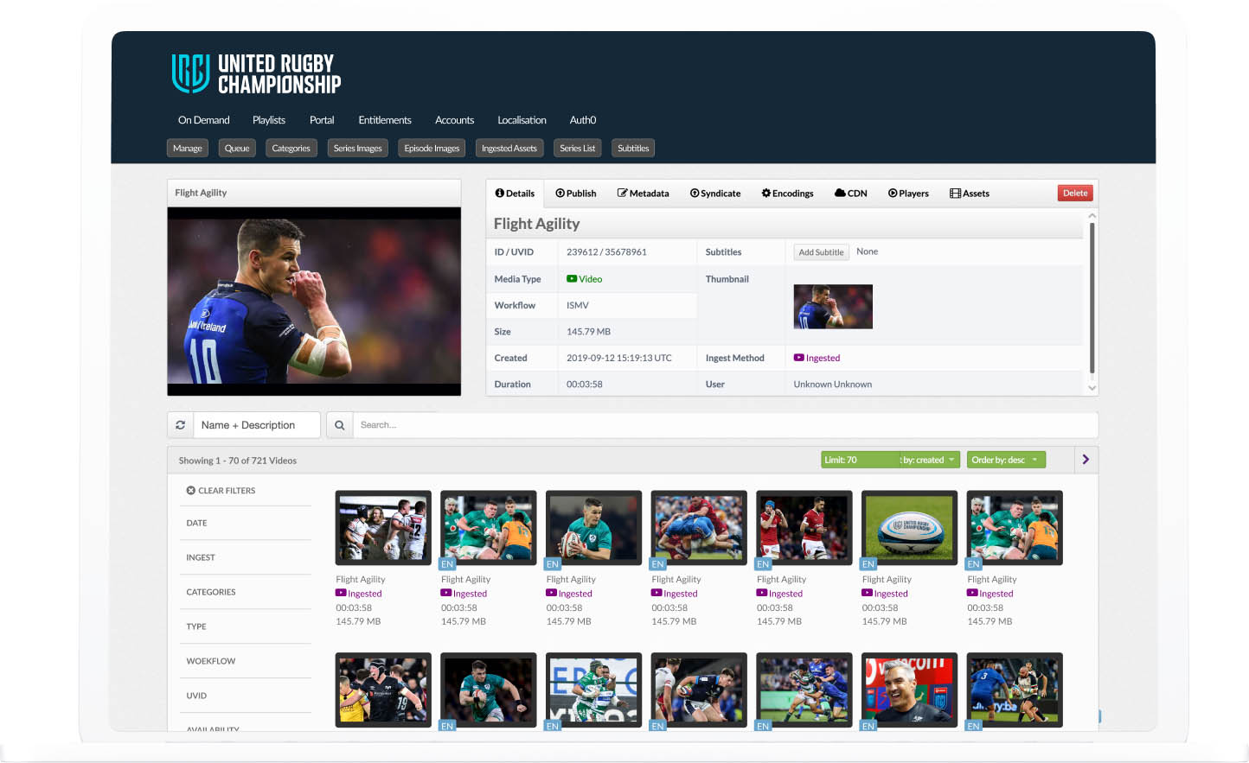Screen dimensions: 1249x763
Task: Open the Playlists menu item
Action: 269,120
